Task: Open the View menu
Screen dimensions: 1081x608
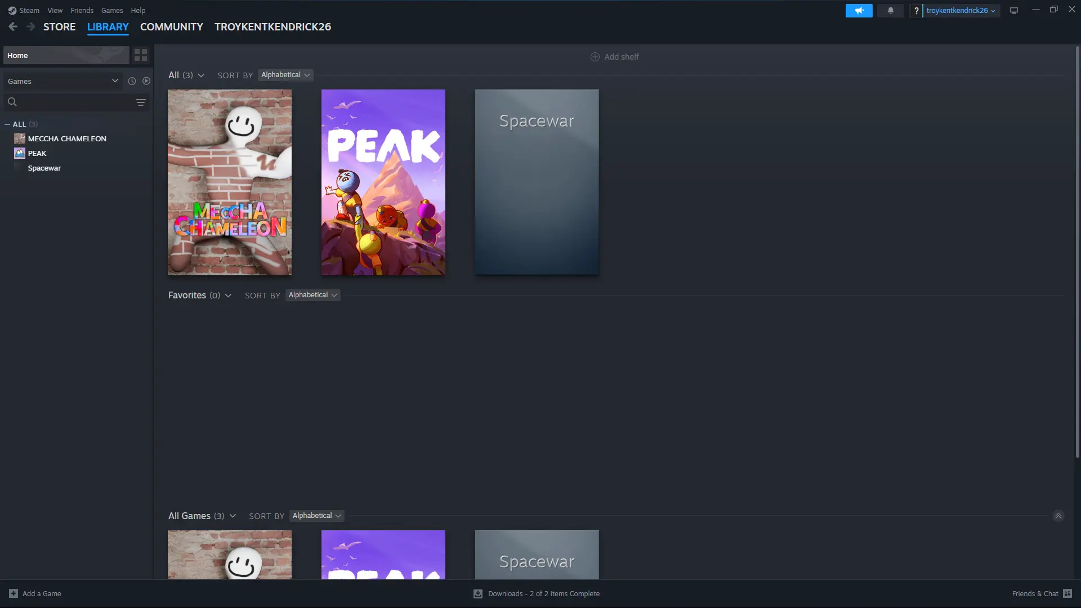Action: 55,11
